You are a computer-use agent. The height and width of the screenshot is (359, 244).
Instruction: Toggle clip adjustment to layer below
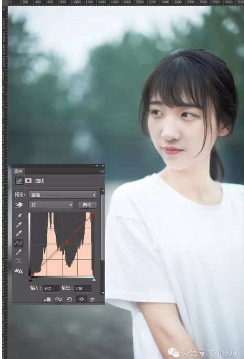point(47,299)
